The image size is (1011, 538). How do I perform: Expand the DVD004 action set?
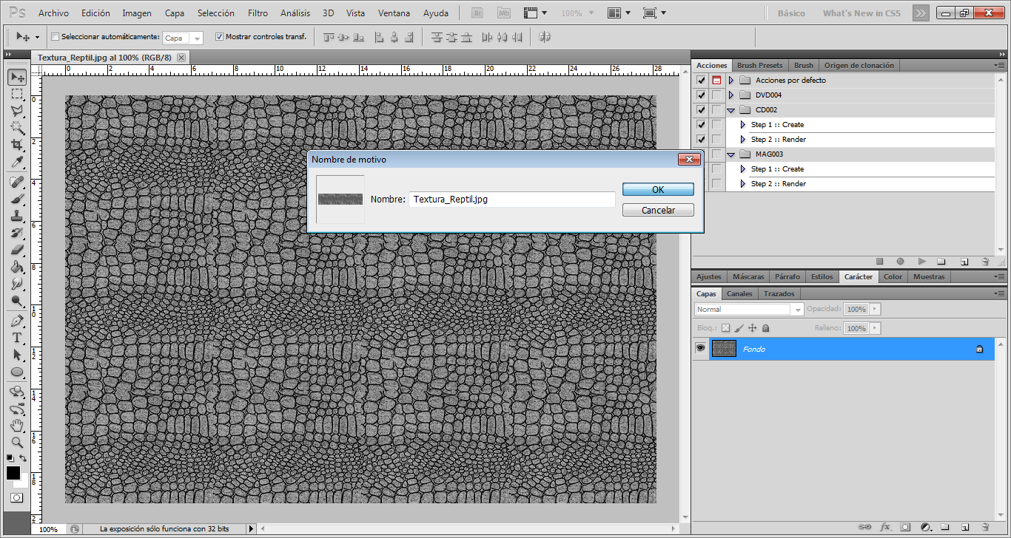point(731,95)
